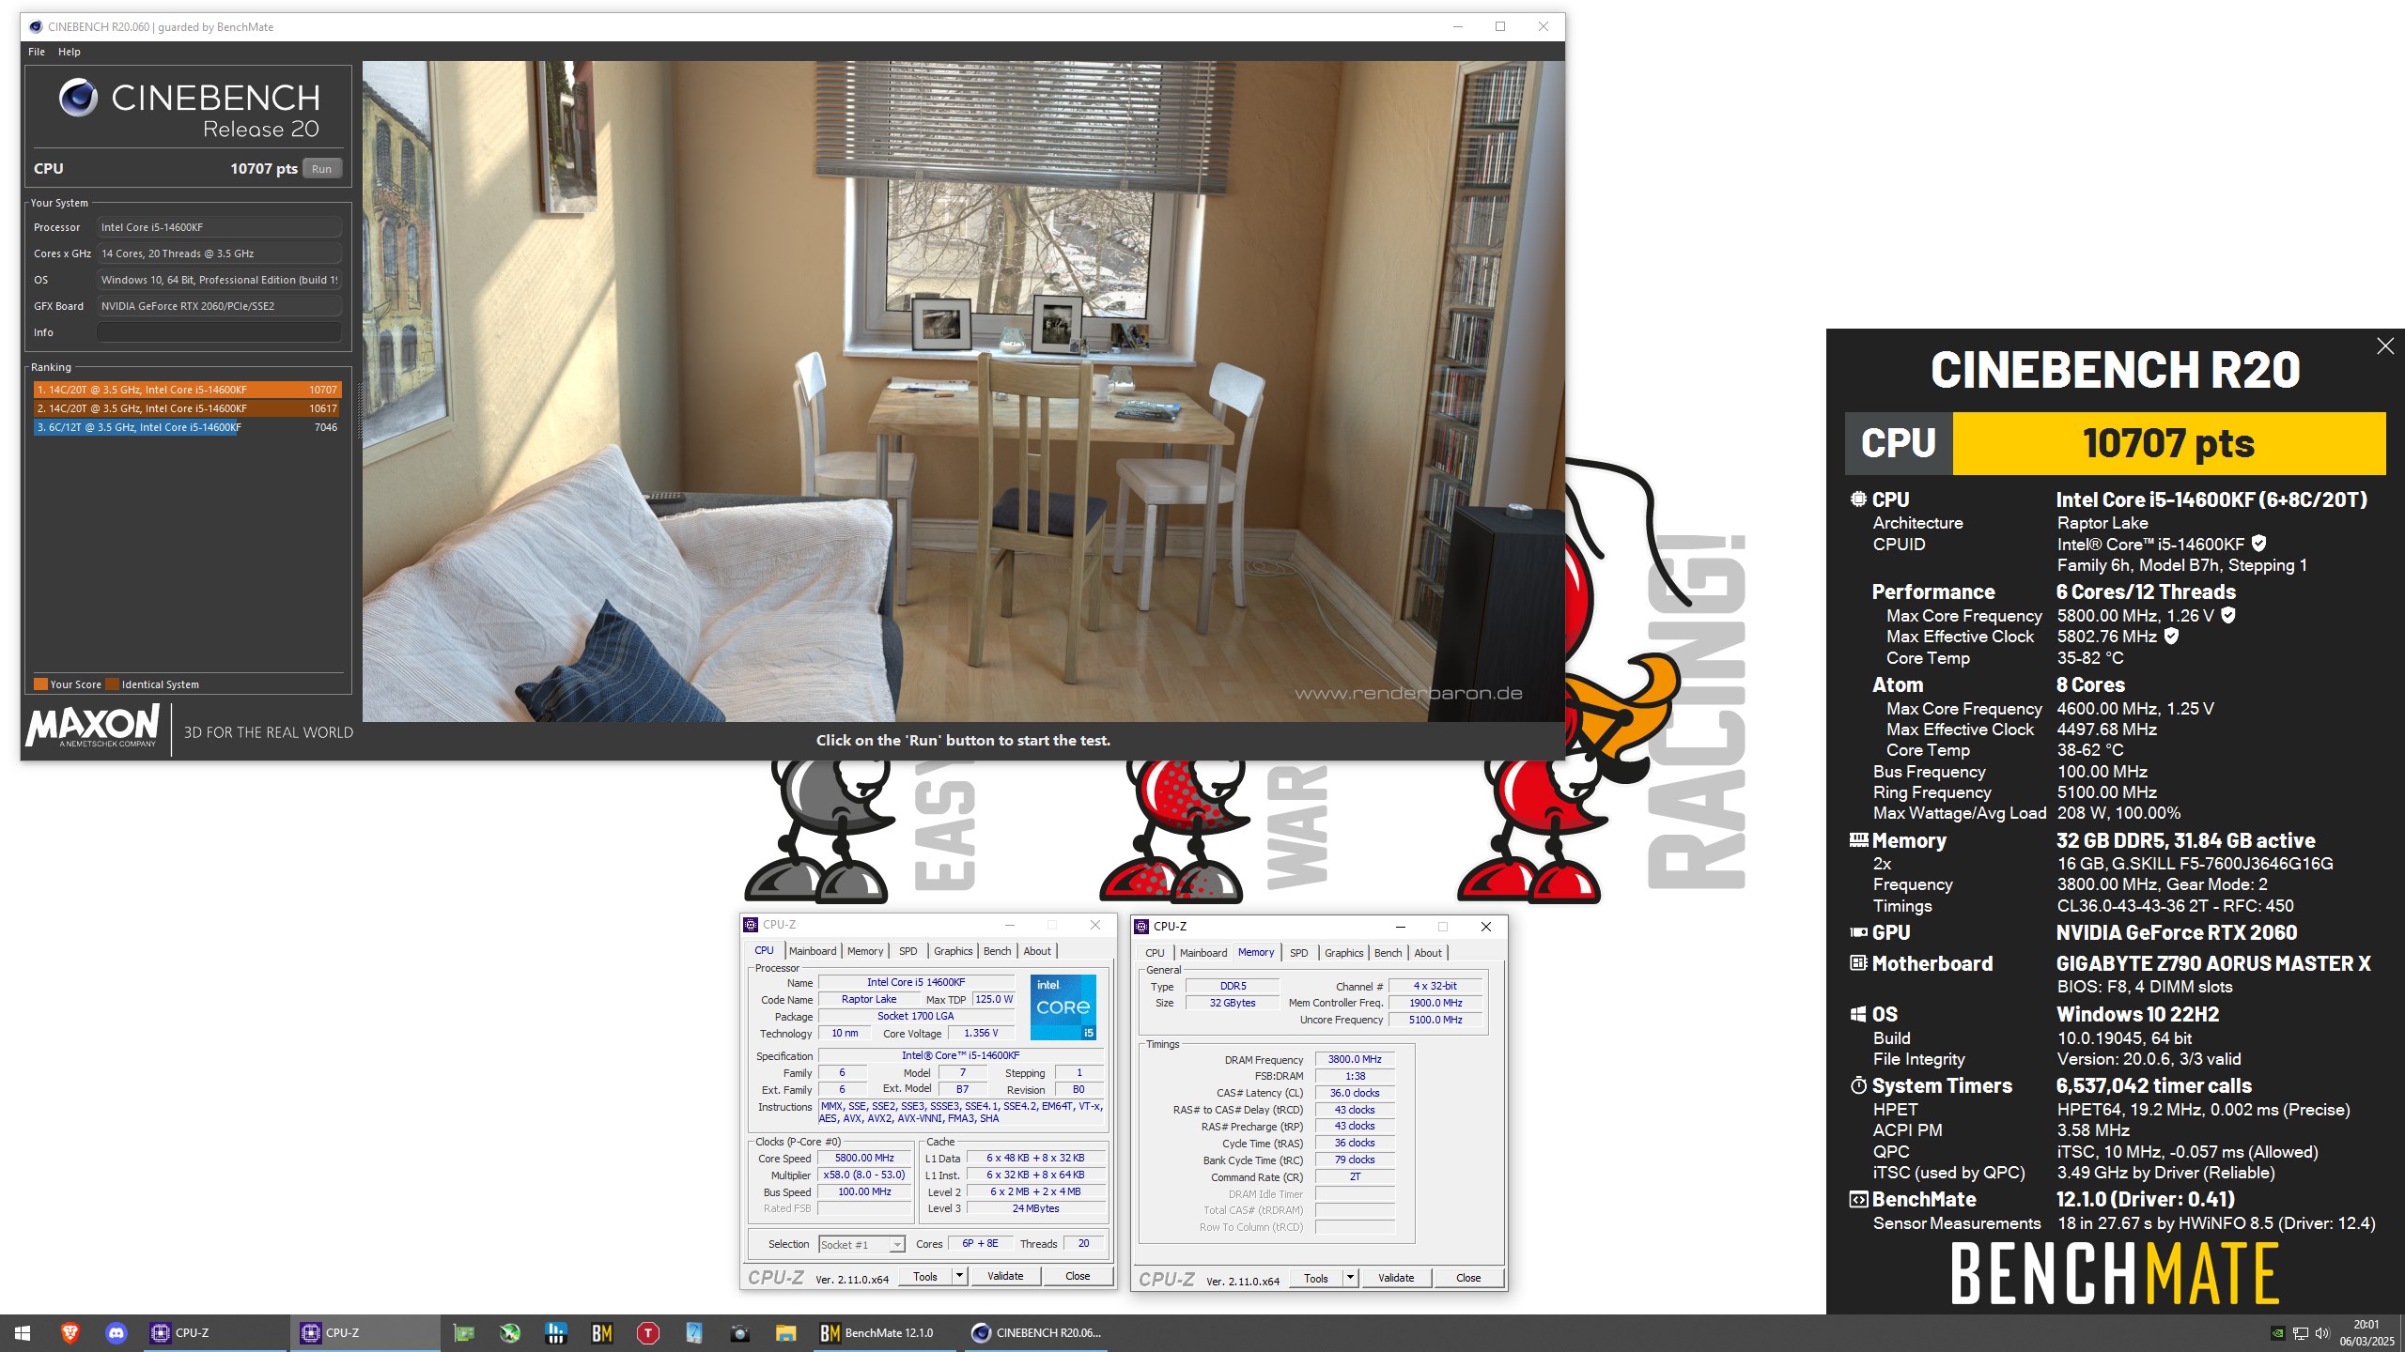The width and height of the screenshot is (2405, 1352).
Task: Click the pinned BM BenchMate taskbar icon
Action: click(x=602, y=1332)
